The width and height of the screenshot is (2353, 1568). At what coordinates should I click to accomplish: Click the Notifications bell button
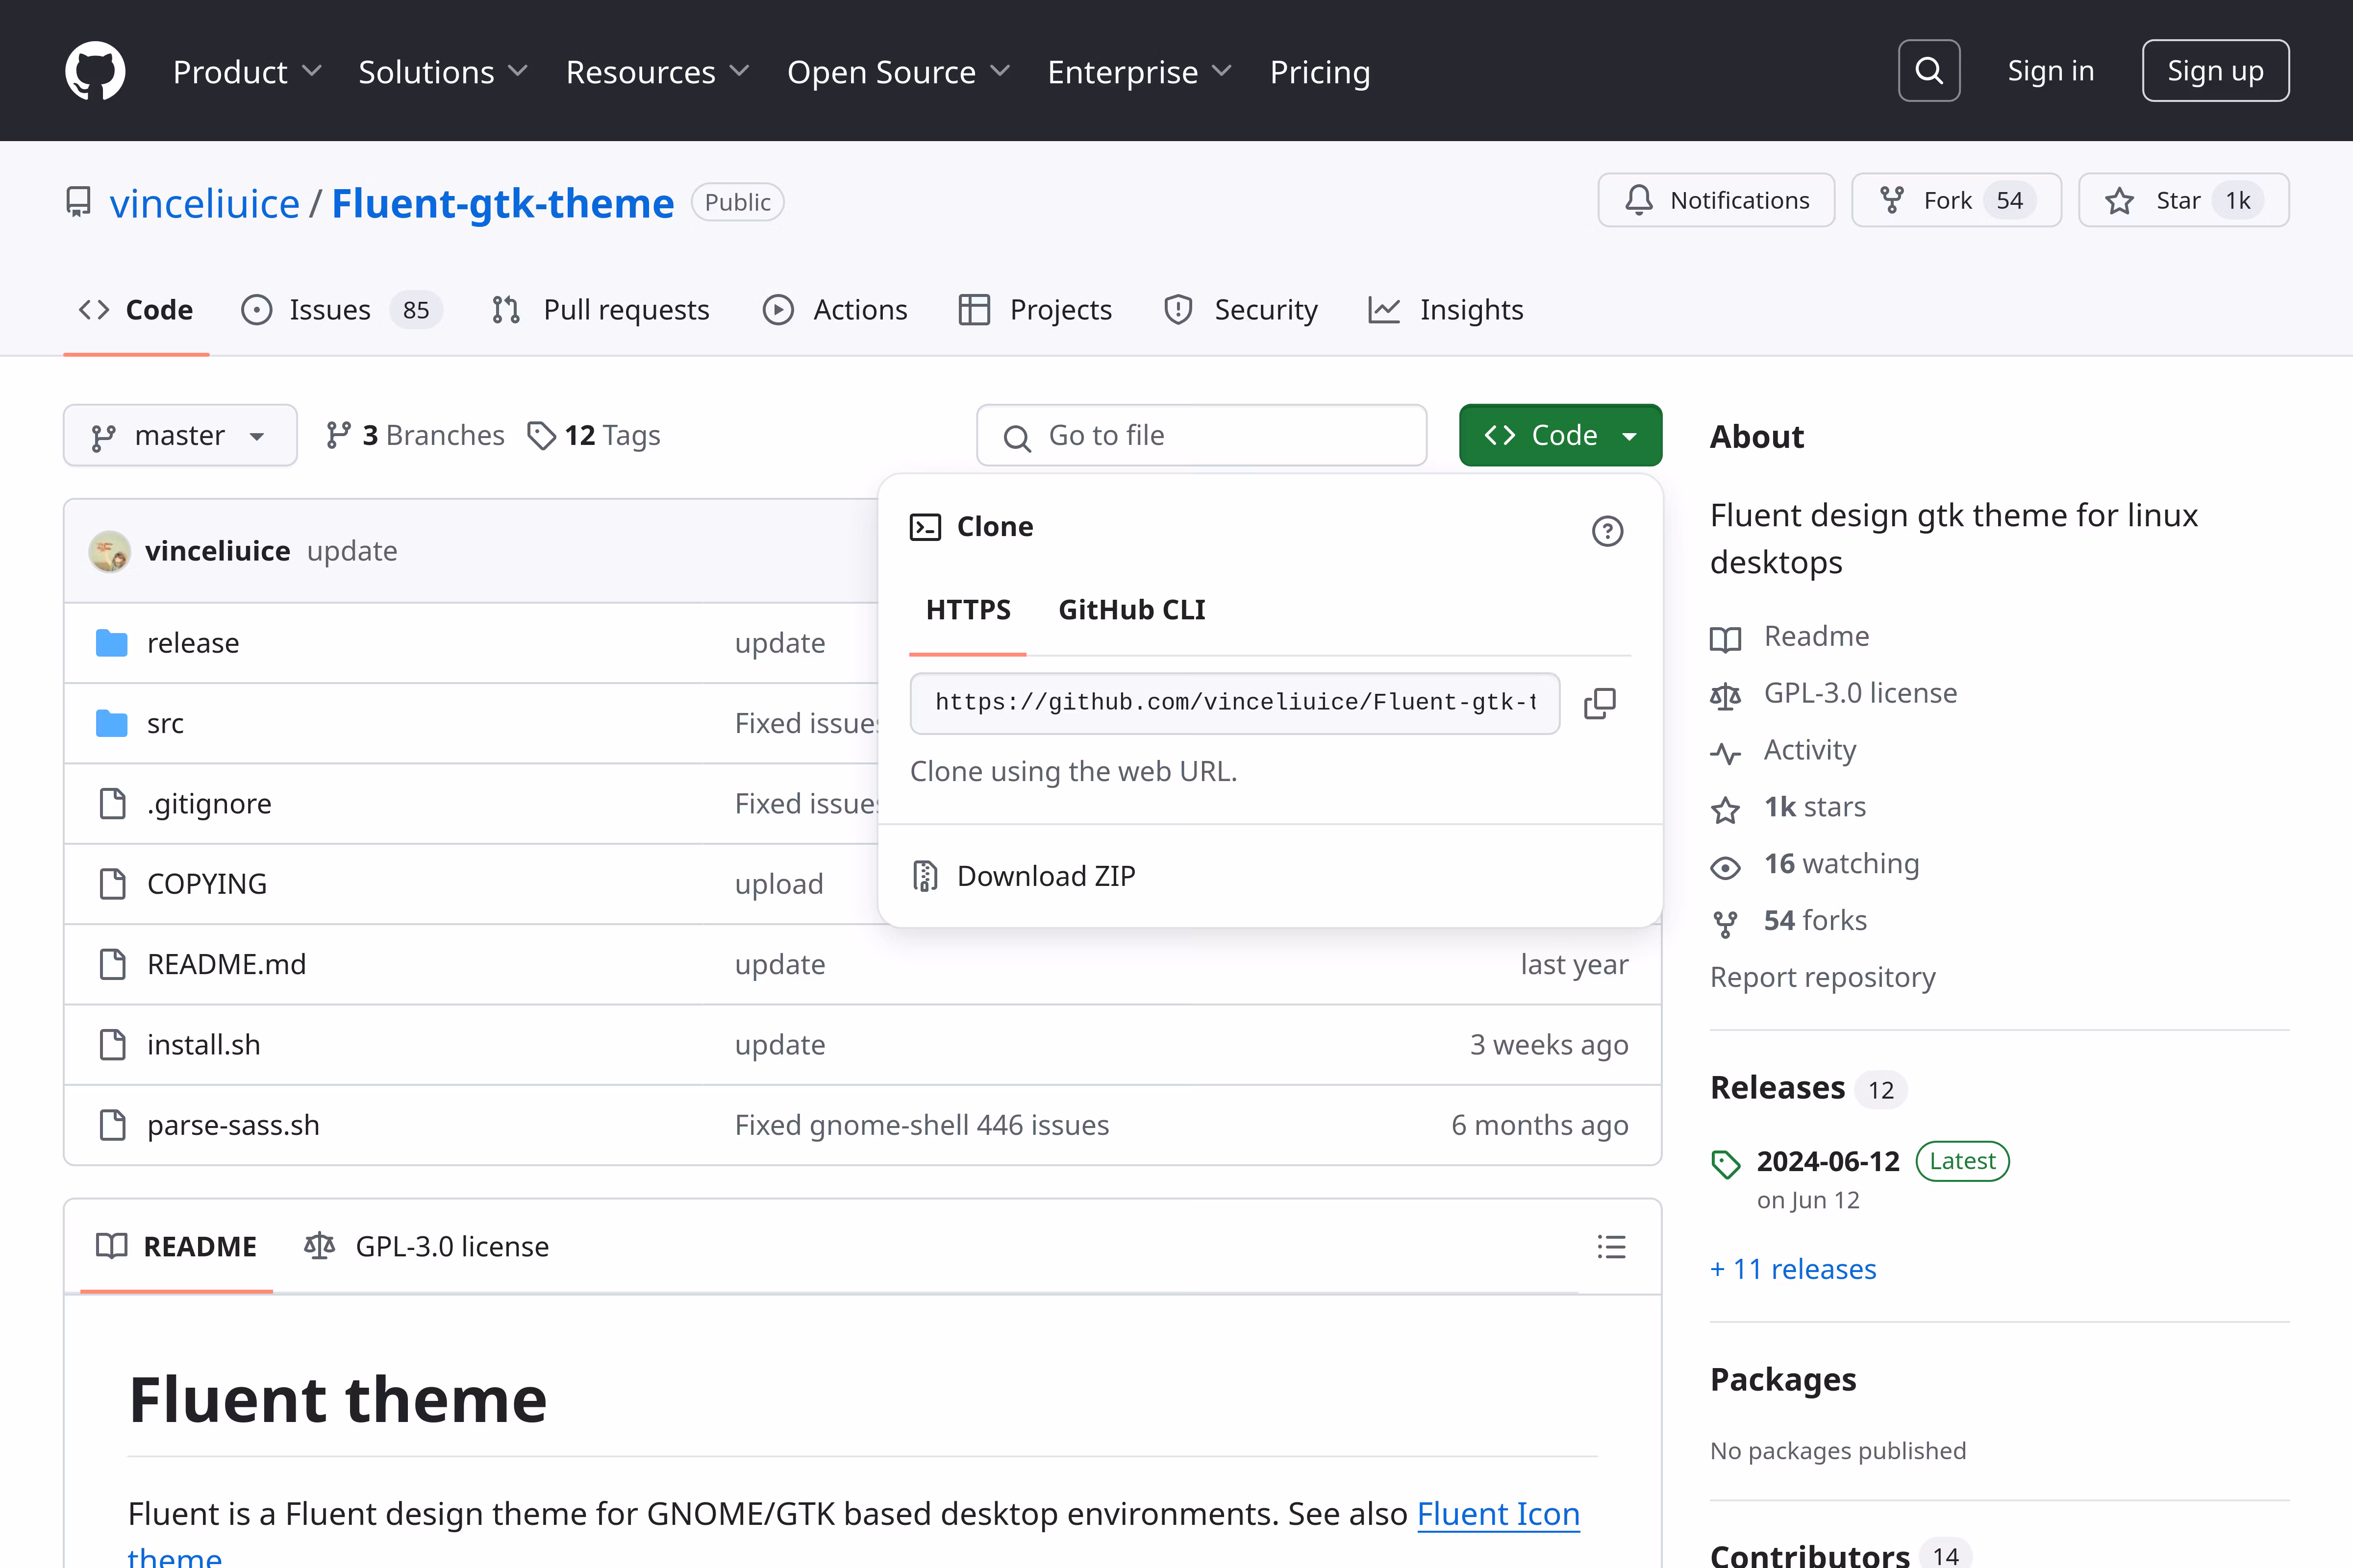1716,201
